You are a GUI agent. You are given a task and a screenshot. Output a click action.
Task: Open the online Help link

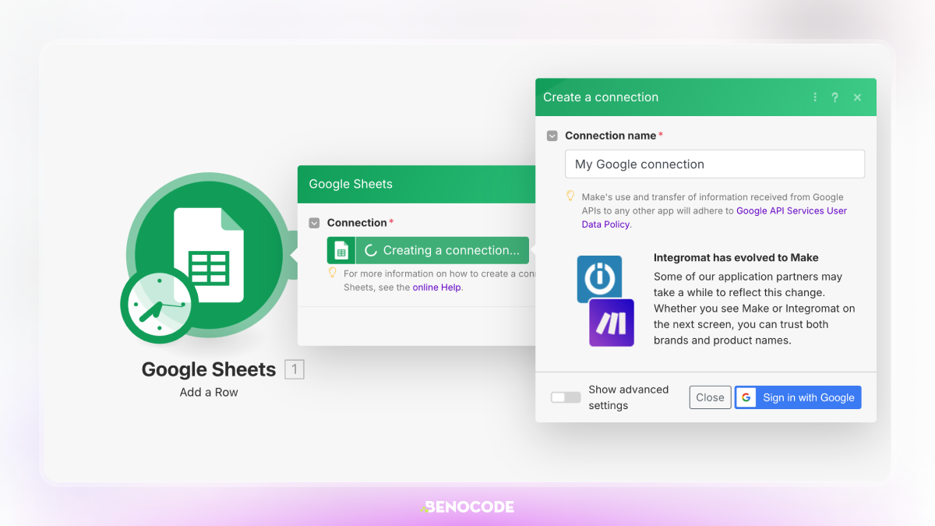437,287
